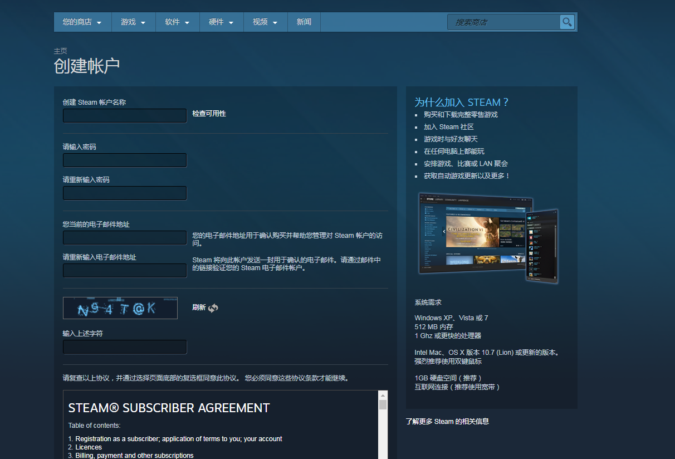This screenshot has width=675, height=459.
Task: Click the 请输入密码 password field
Action: click(x=125, y=160)
